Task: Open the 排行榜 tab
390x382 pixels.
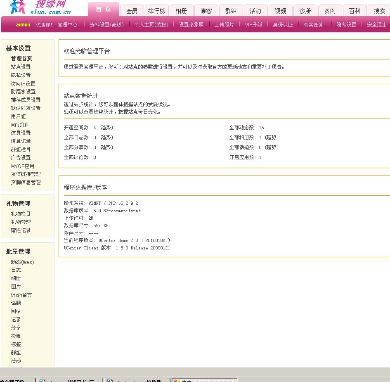Action: coord(156,11)
